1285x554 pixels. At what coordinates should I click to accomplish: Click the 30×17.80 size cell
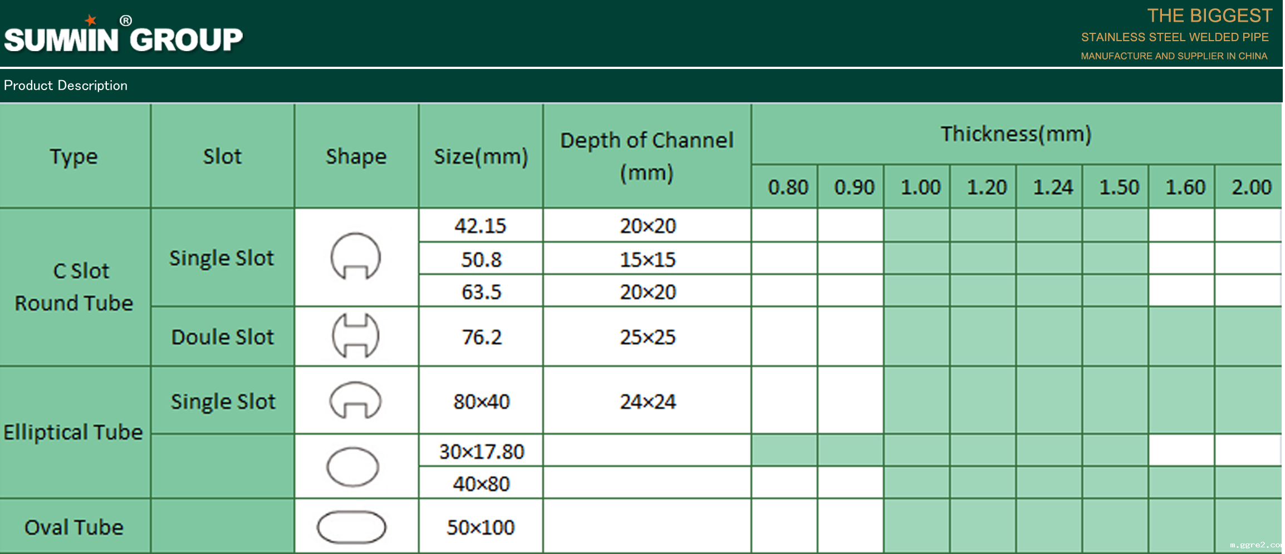pyautogui.click(x=481, y=451)
